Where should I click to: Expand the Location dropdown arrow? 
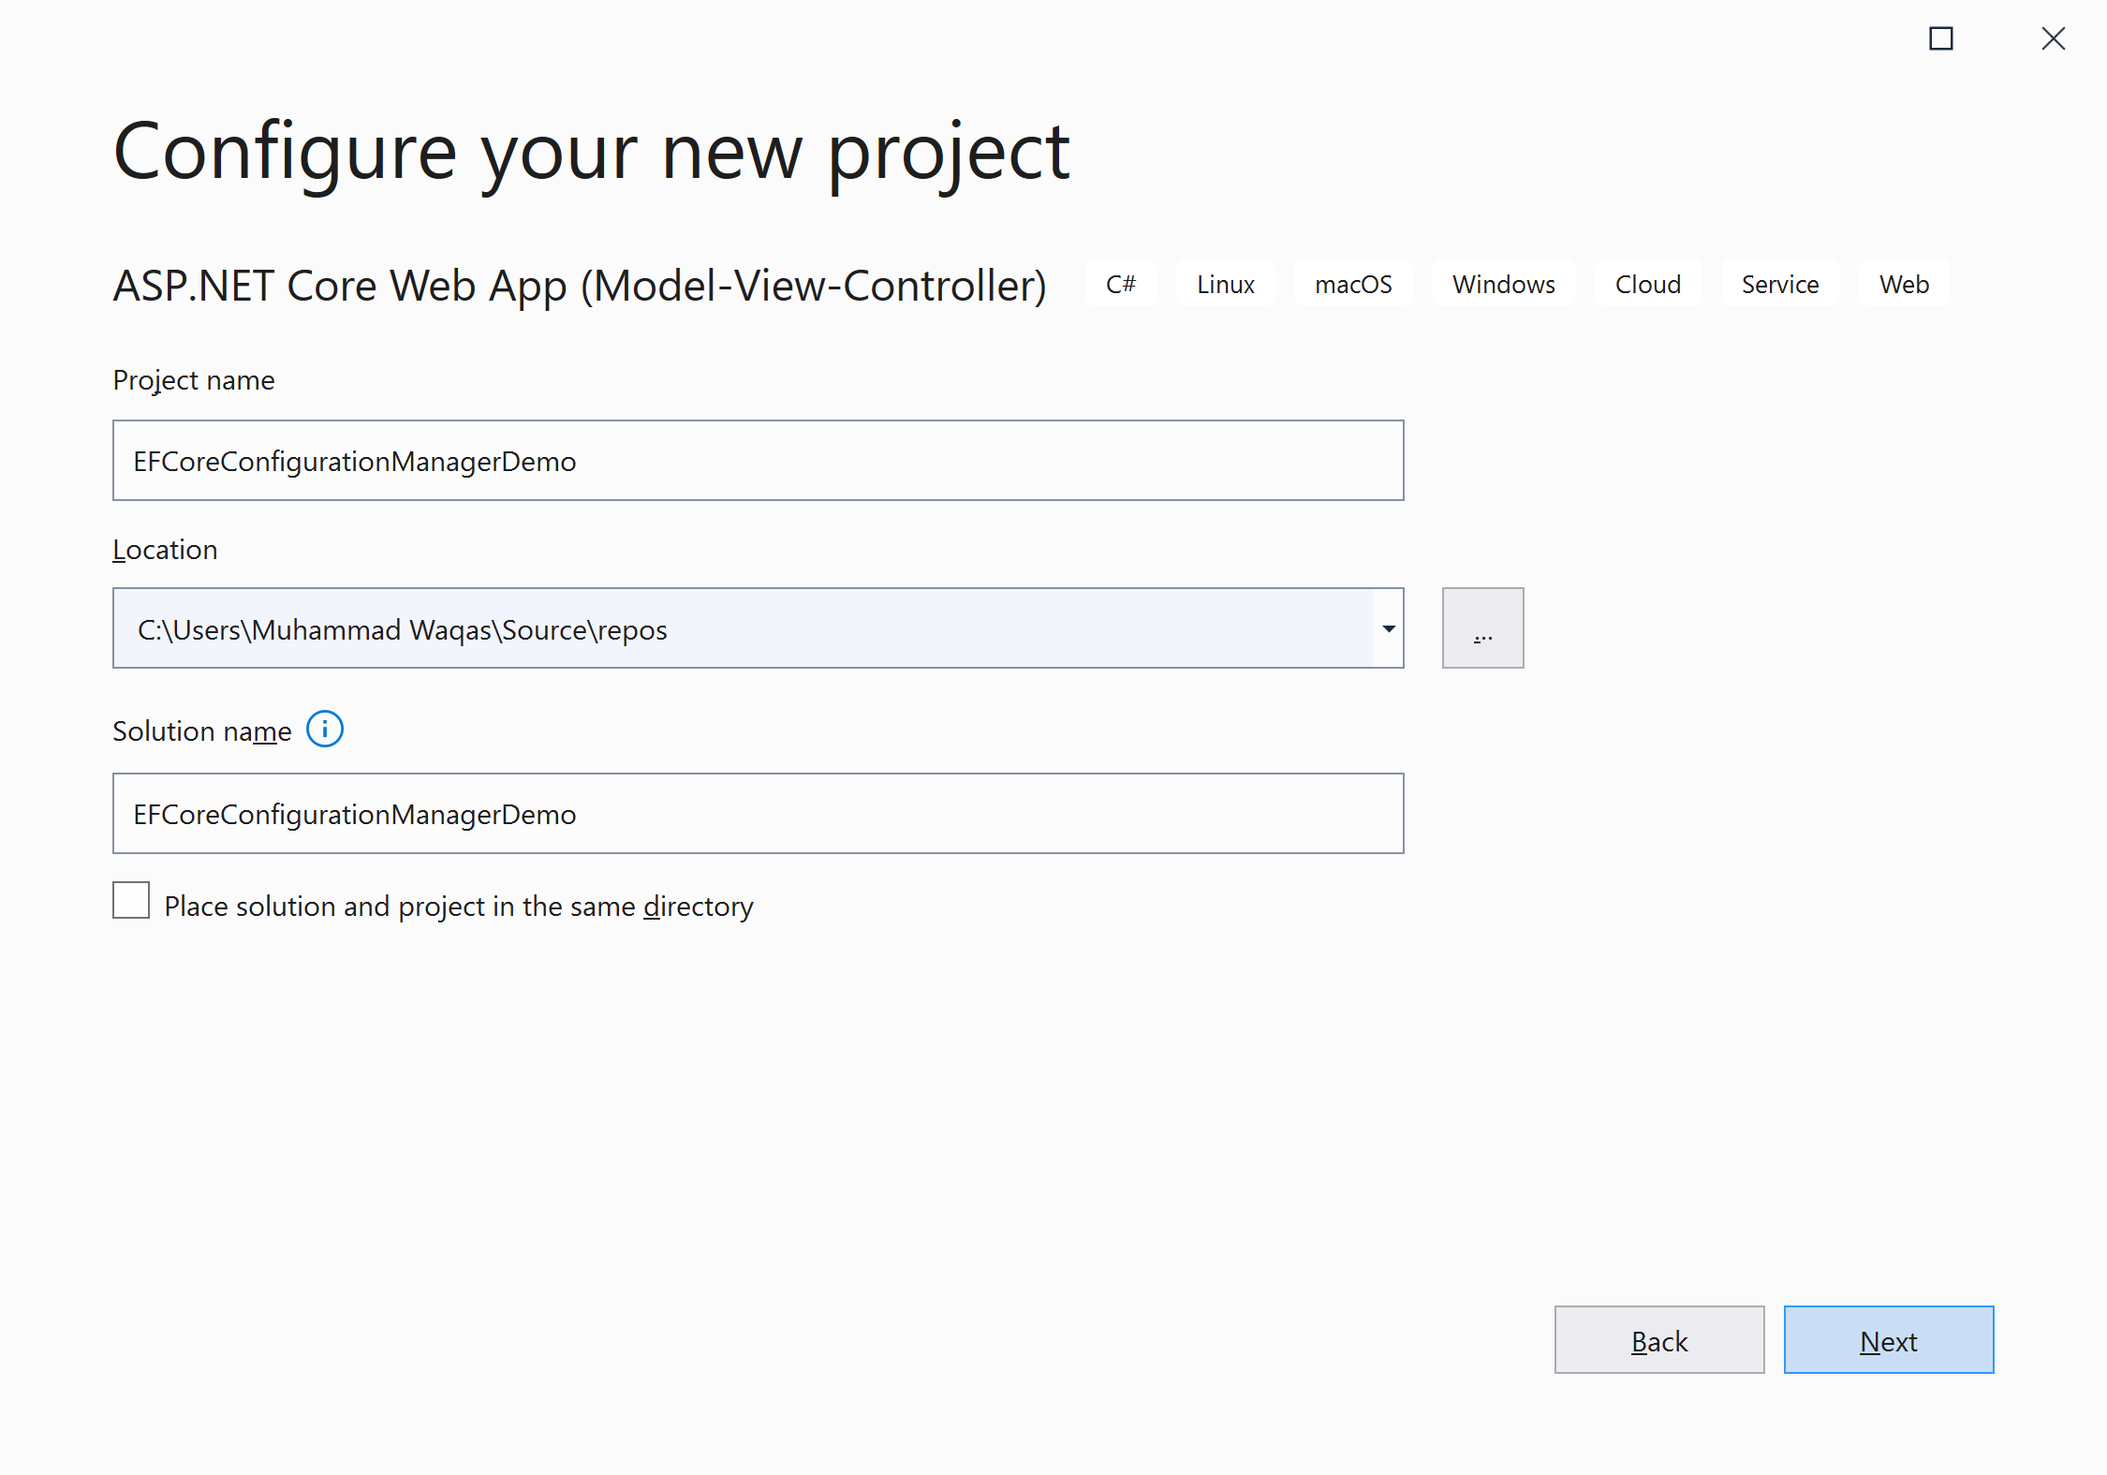point(1388,629)
